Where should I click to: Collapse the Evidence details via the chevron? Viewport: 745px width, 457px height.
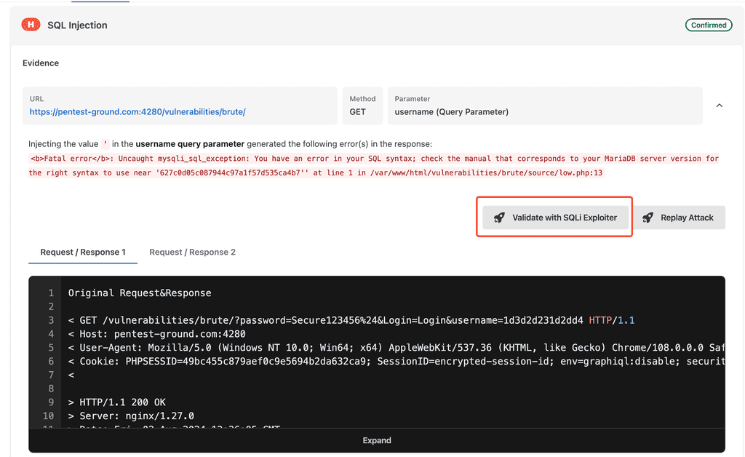[x=719, y=105]
